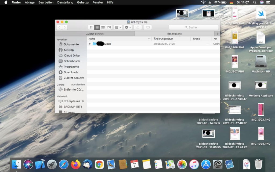Go forward with the right arrow button
Viewport: 275px width, 172px height.
coord(65,27)
